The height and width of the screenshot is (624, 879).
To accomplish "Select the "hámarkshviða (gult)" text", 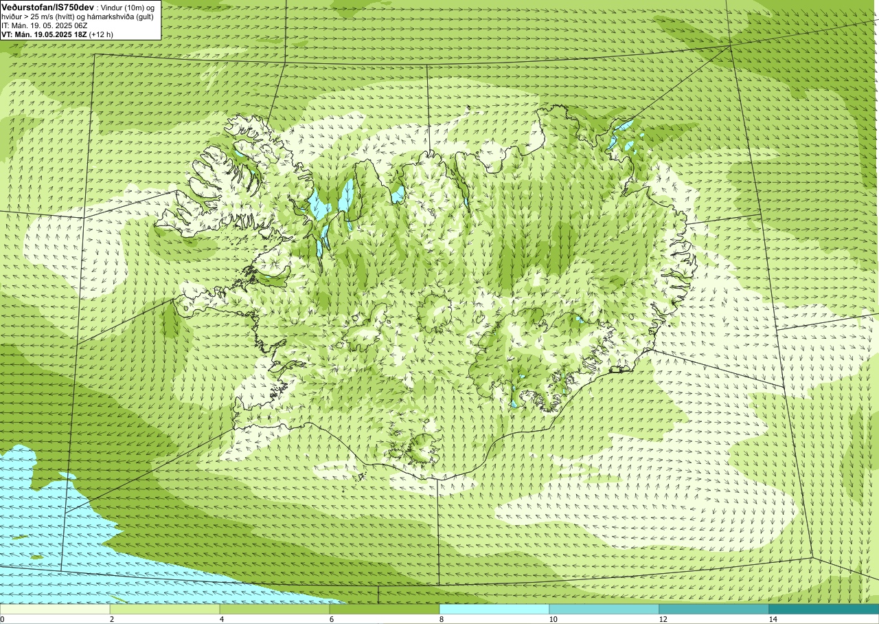I will coord(120,16).
